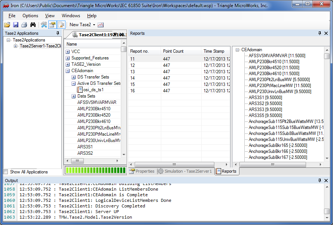Open Find using the binoculars icon

[32, 25]
